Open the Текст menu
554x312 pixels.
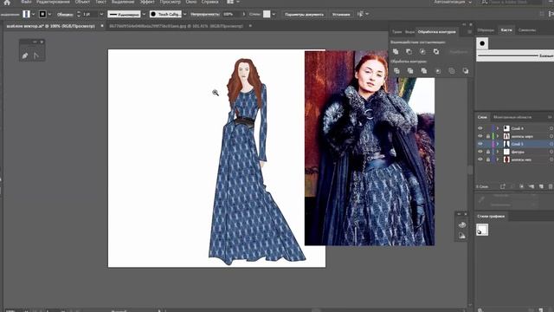pos(100,2)
